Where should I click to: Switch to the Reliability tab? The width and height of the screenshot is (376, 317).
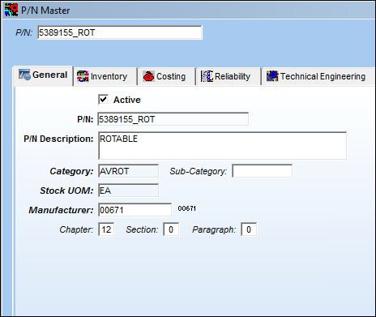click(229, 77)
